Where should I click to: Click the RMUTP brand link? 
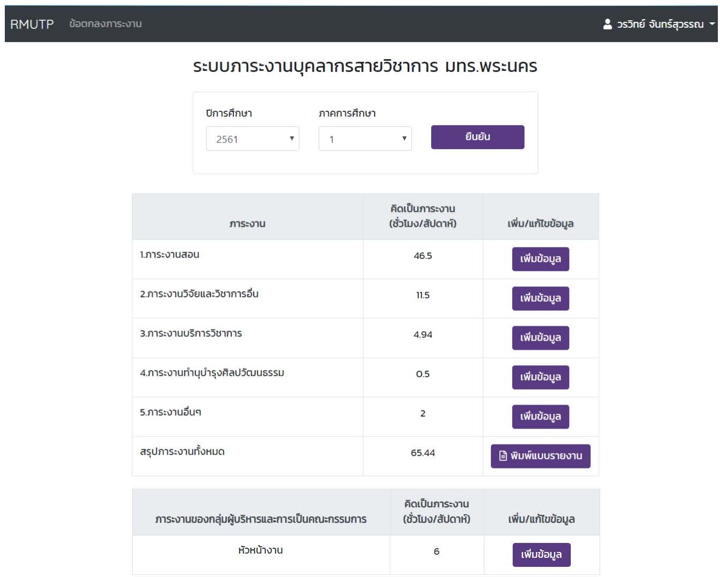32,24
